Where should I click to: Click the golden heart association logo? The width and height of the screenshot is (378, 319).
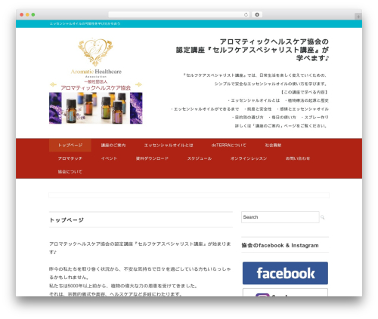tap(95, 52)
